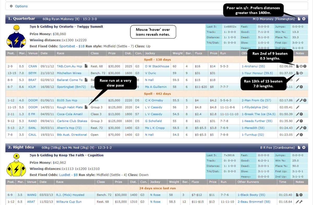Toggle the eye icon in the SEYM row

coord(301,73)
